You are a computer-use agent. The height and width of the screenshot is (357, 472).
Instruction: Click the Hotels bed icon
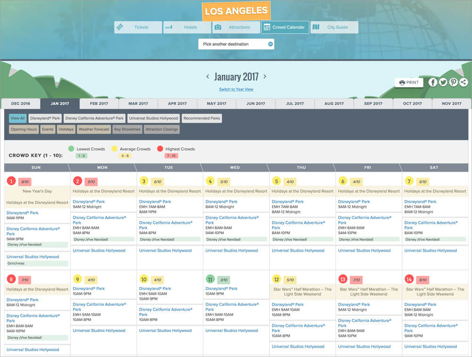(169, 27)
